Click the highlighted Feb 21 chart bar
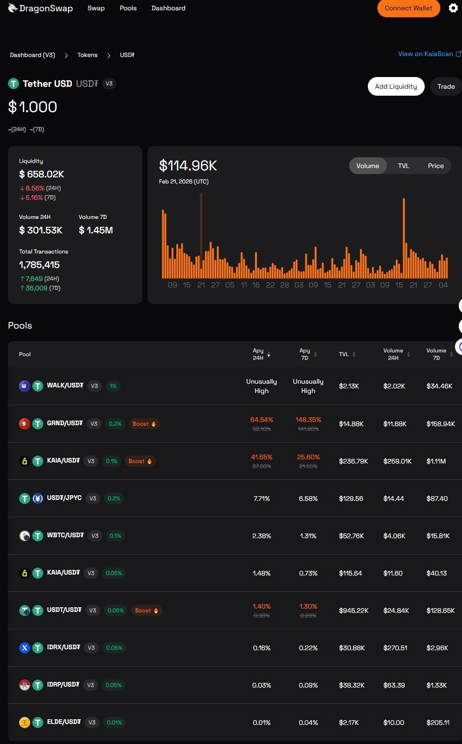Screen dimensions: 462x744 201,236
